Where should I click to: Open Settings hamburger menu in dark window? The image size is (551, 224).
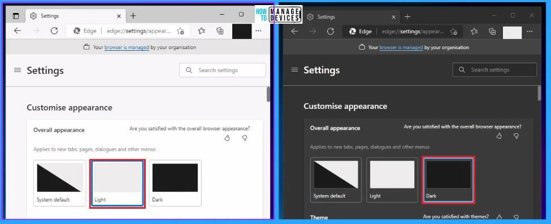click(294, 70)
